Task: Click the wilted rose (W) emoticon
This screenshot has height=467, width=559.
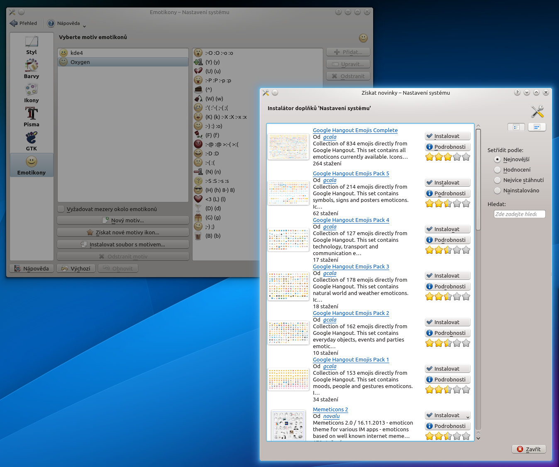Action: [x=198, y=98]
